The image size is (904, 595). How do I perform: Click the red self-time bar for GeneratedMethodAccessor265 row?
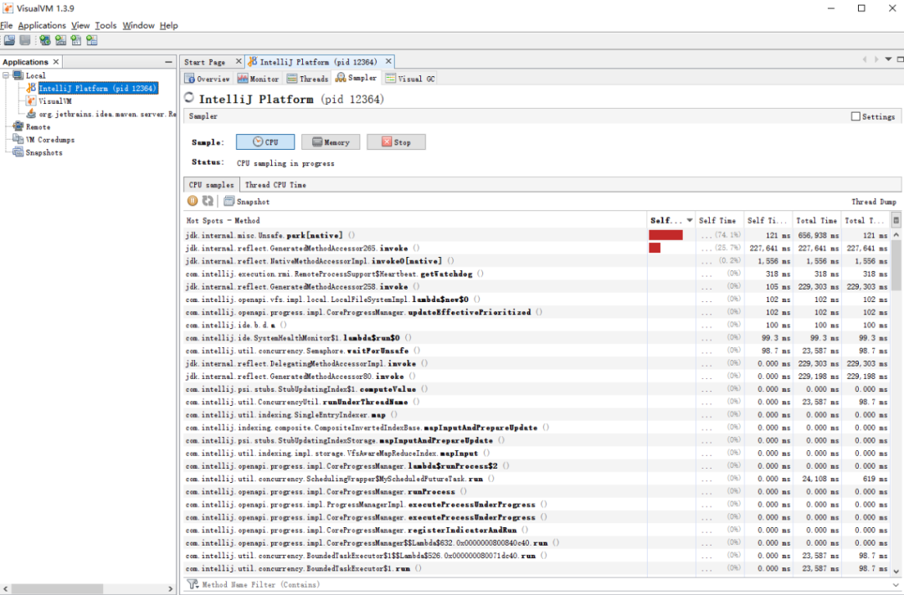655,248
